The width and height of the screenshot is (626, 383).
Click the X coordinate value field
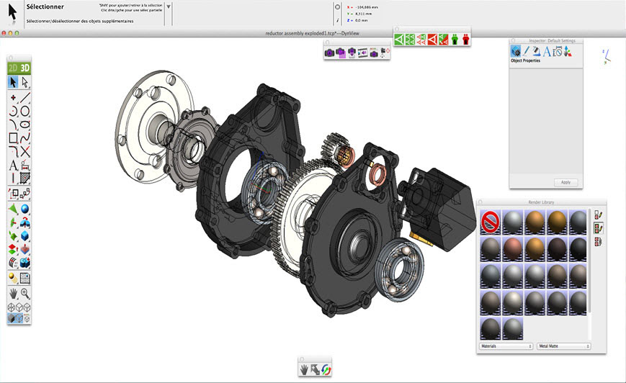pos(367,7)
